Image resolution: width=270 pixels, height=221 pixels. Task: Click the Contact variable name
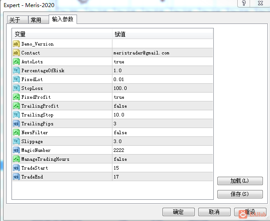coord(31,53)
